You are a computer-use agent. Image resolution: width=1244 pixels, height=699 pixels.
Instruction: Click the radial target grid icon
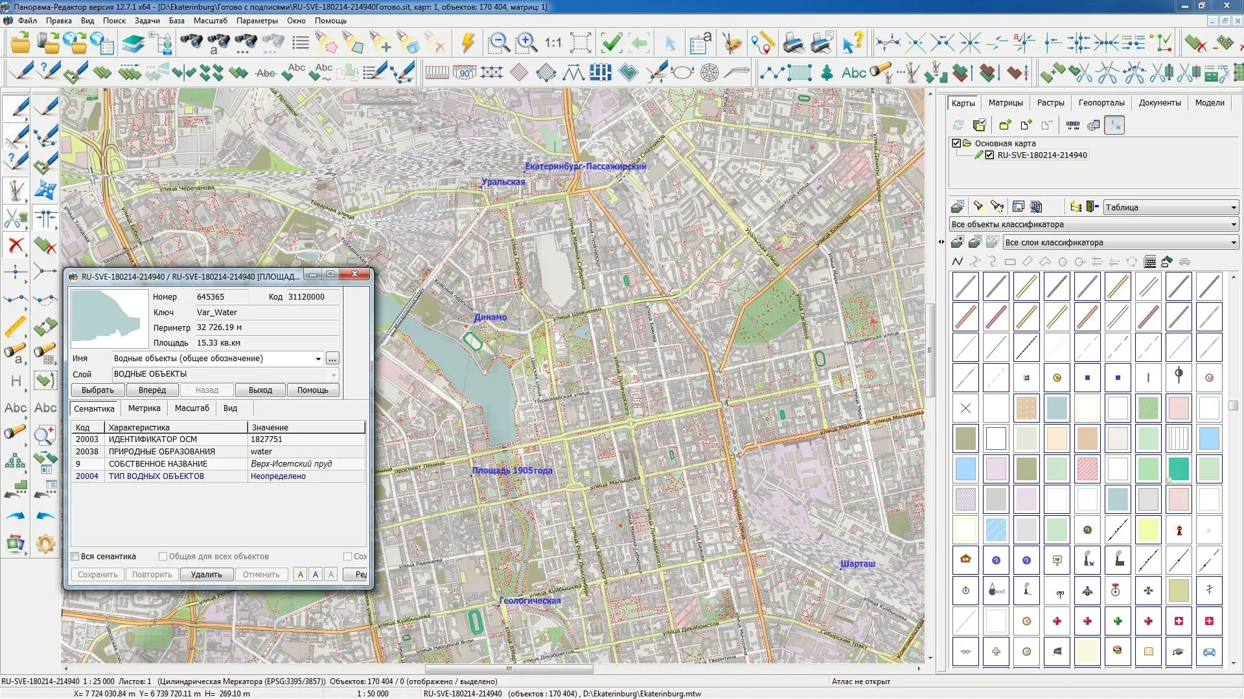[709, 72]
